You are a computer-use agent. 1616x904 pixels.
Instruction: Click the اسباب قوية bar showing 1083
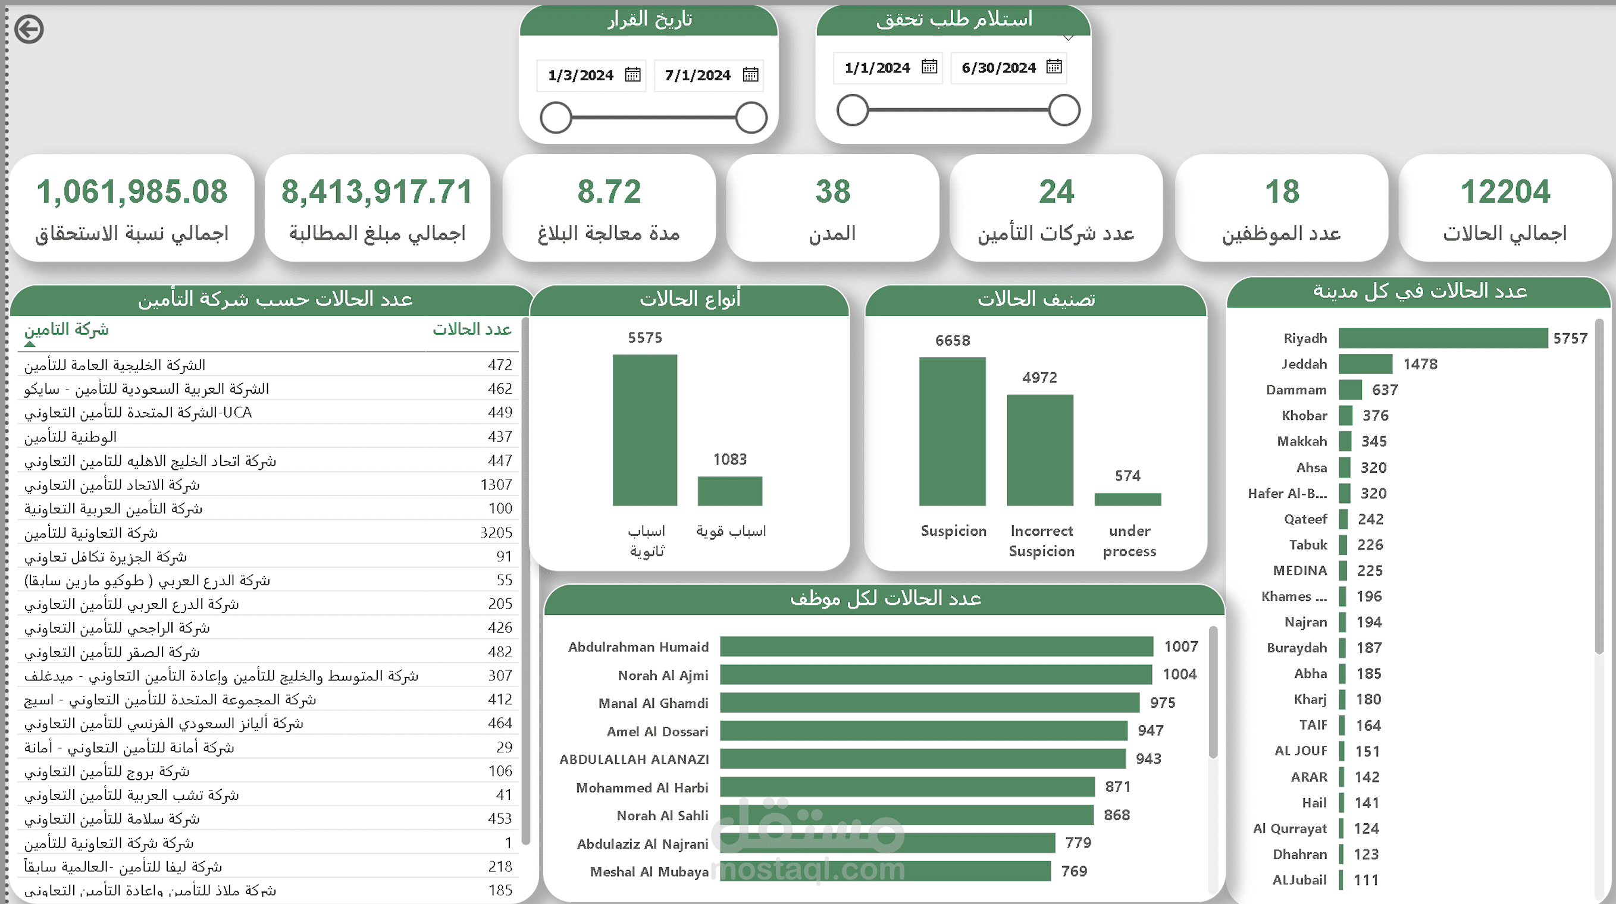click(x=729, y=491)
